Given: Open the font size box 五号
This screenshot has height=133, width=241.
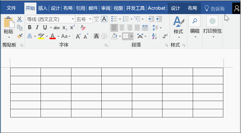Looking at the screenshot, I should click(84, 19).
